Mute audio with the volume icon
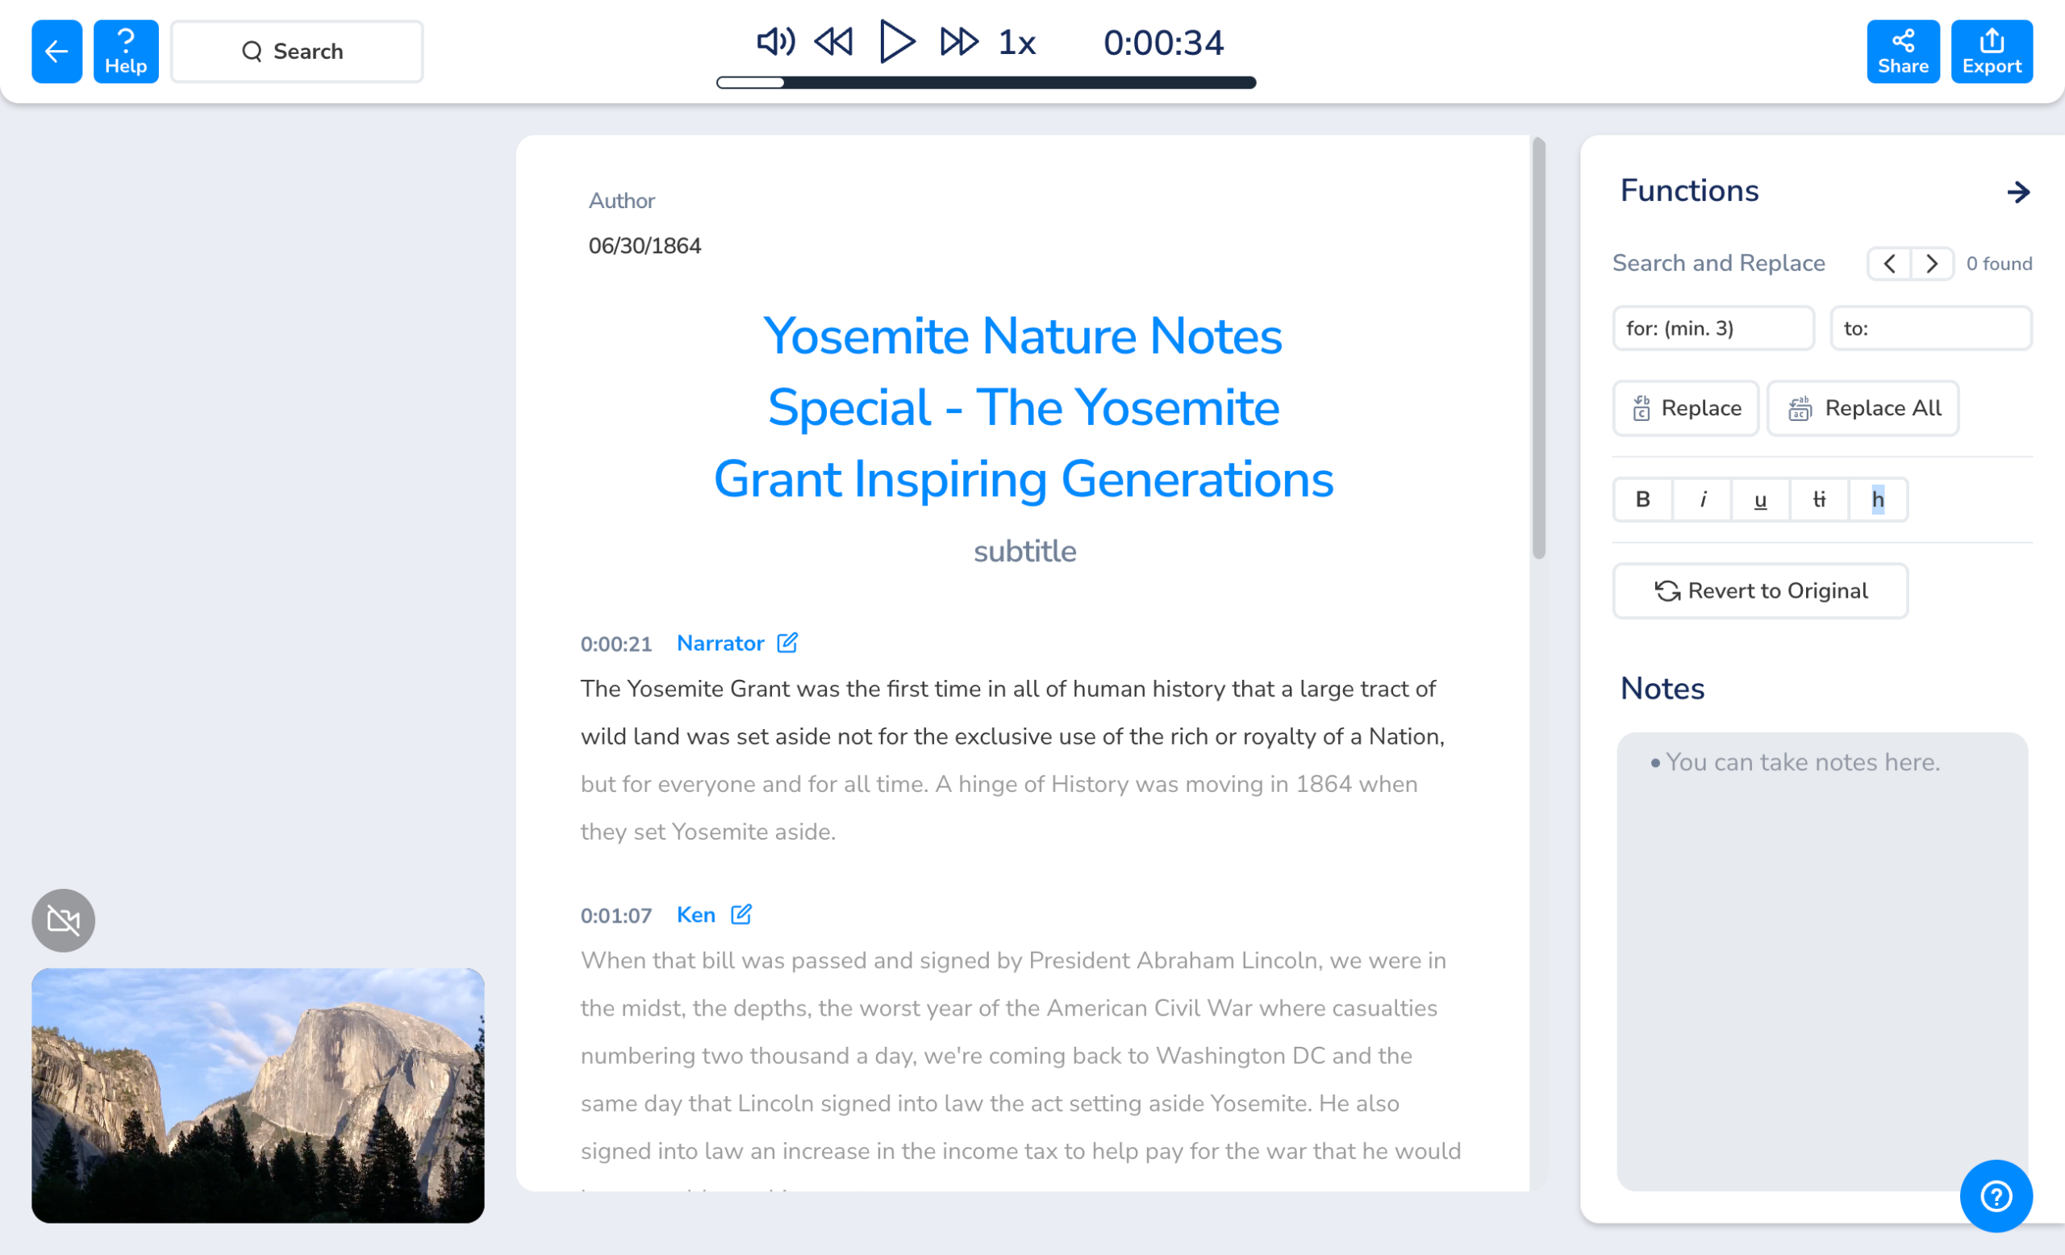Screen dimensions: 2065x1255 [x=775, y=41]
